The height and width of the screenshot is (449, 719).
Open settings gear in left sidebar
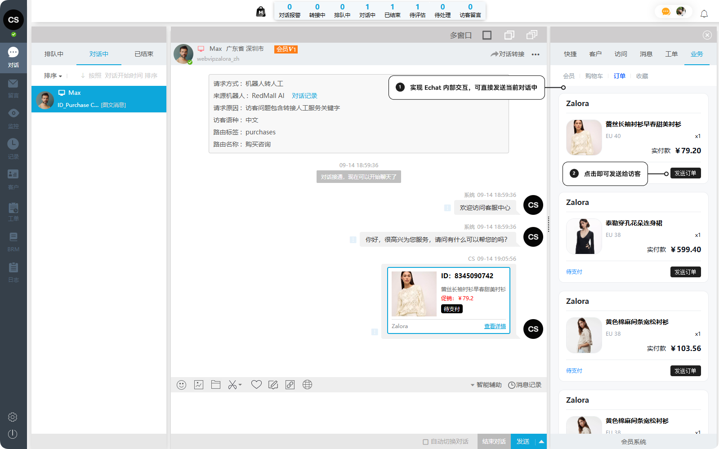pyautogui.click(x=13, y=417)
